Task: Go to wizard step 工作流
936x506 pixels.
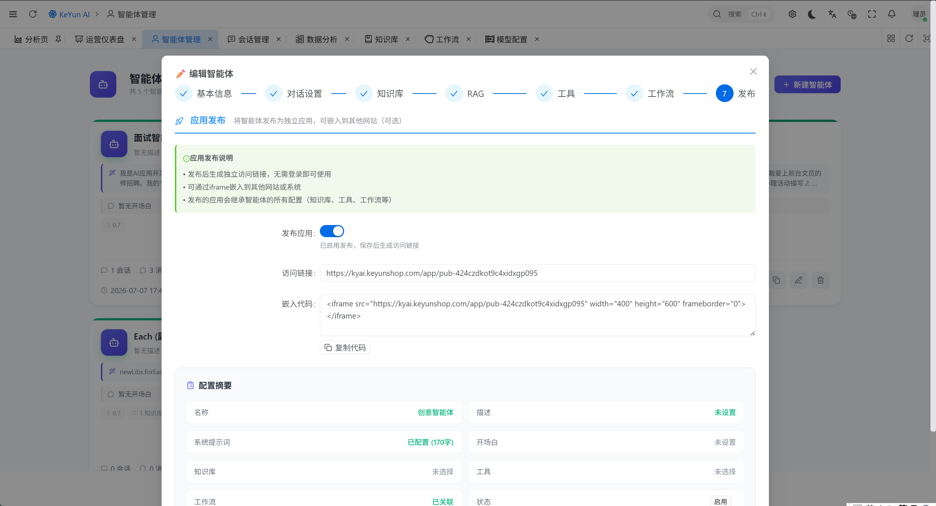Action: [x=650, y=94]
